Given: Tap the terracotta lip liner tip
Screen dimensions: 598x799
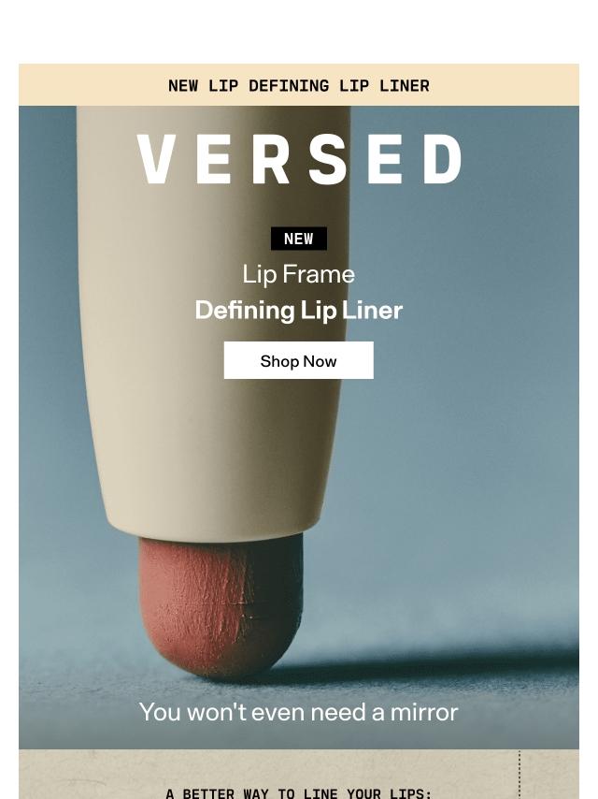Looking at the screenshot, I should click(x=221, y=607).
